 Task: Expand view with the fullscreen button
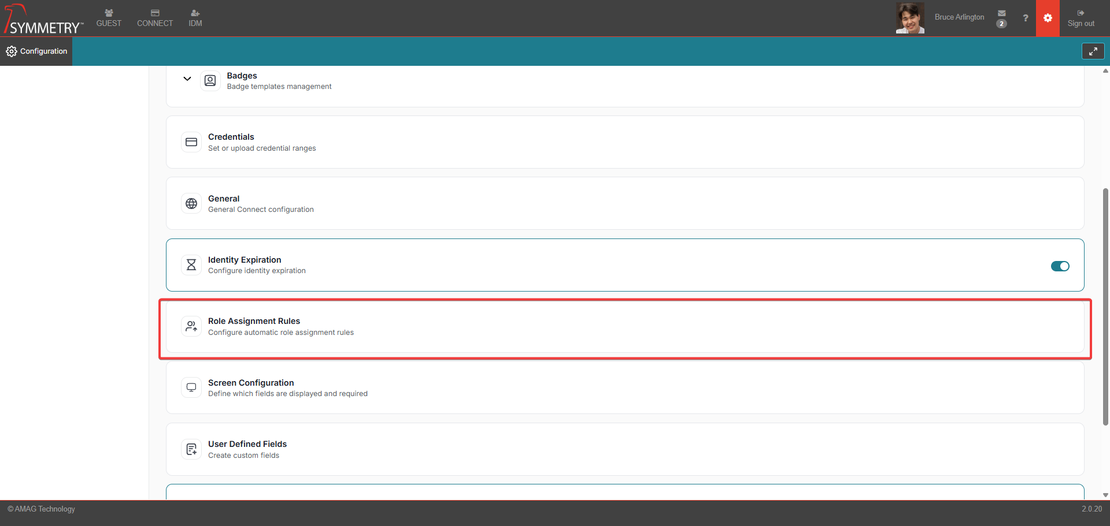pos(1093,51)
